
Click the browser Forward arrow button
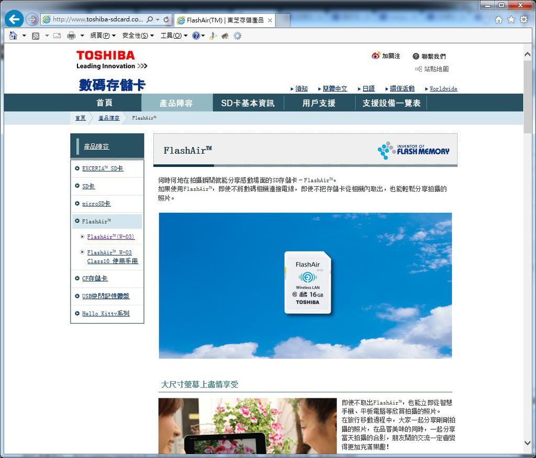pos(32,19)
